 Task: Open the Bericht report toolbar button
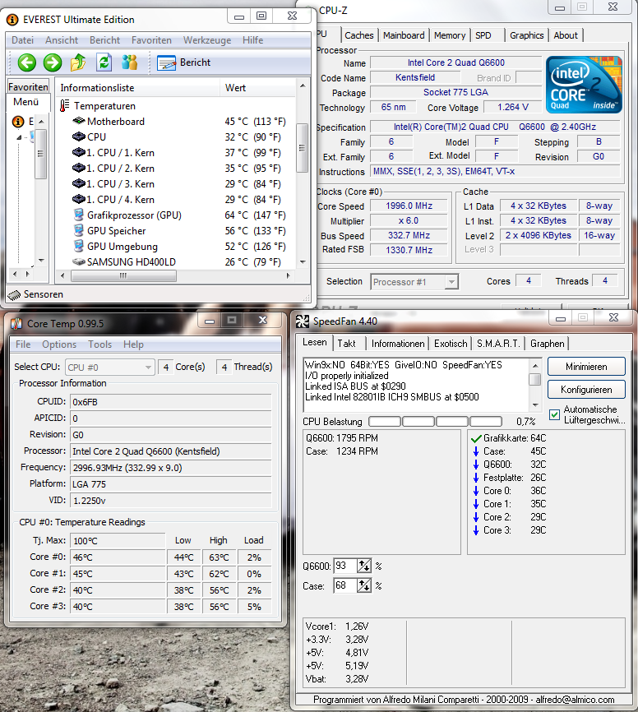(x=184, y=62)
